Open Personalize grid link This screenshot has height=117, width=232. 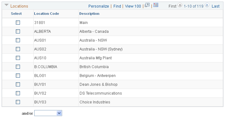coord(99,6)
